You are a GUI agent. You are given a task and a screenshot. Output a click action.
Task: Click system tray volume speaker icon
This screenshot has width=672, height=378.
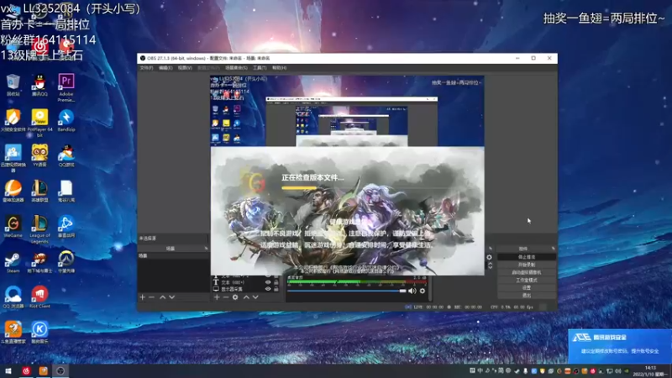click(x=618, y=370)
